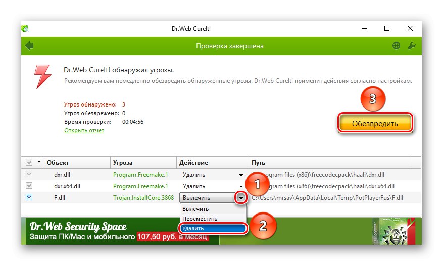Click the Trojan.InstallCore.3868 threat name
This screenshot has width=443, height=266.
(143, 198)
